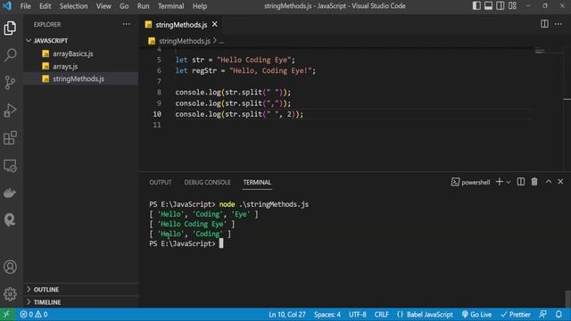The width and height of the screenshot is (571, 321).
Task: Open the Explorer view in activity bar
Action: pyautogui.click(x=10, y=28)
